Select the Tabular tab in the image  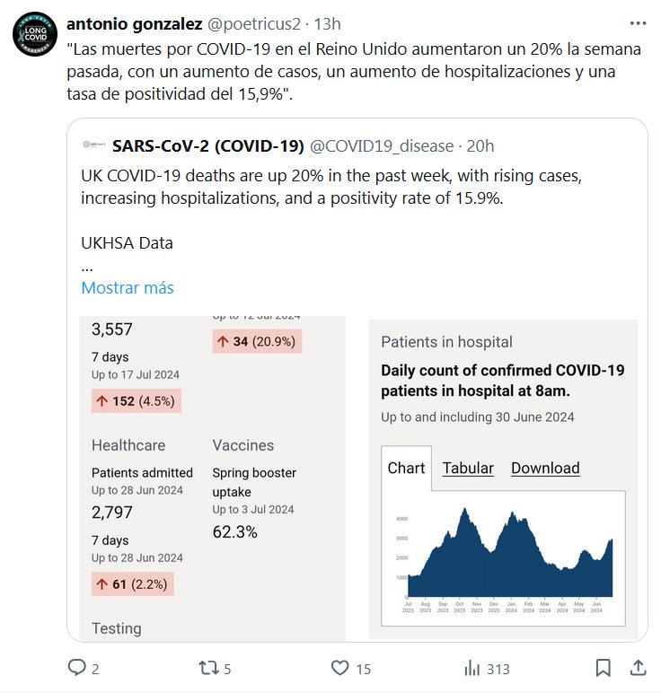(468, 468)
